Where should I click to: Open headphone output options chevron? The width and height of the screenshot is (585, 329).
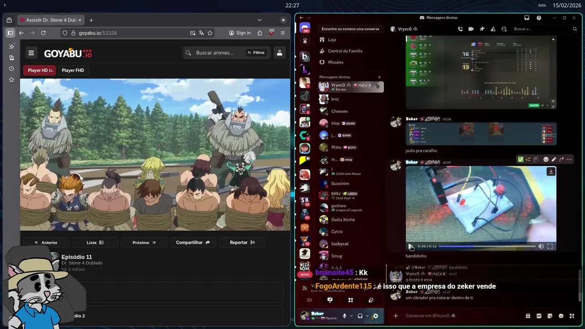(x=367, y=316)
